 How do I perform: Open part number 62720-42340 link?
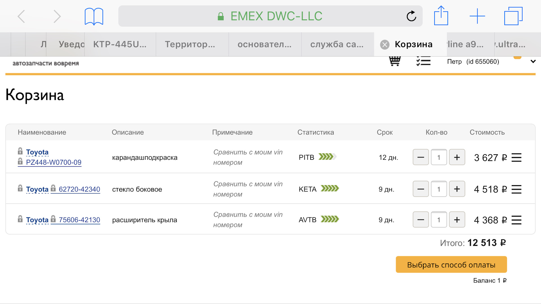(79, 189)
